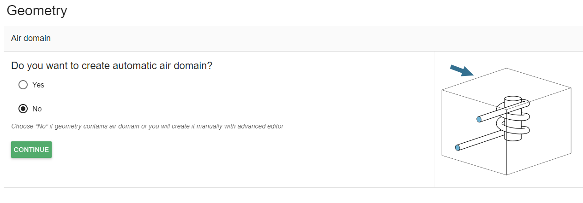Click the upper tube's blue end cap
This screenshot has width=583, height=203.
[479, 120]
